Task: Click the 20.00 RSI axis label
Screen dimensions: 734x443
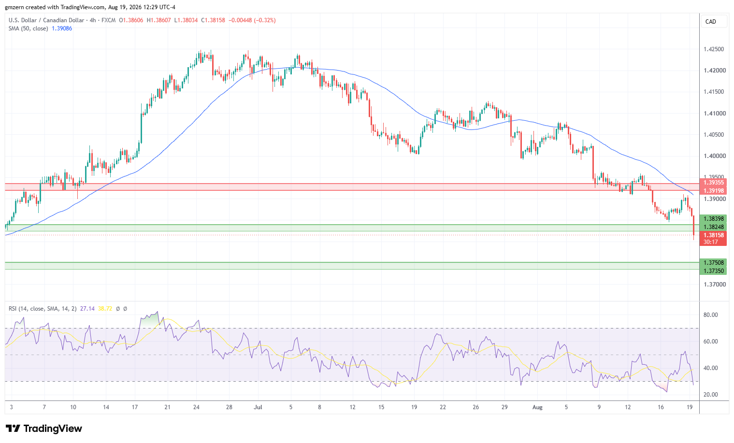Action: pos(710,395)
